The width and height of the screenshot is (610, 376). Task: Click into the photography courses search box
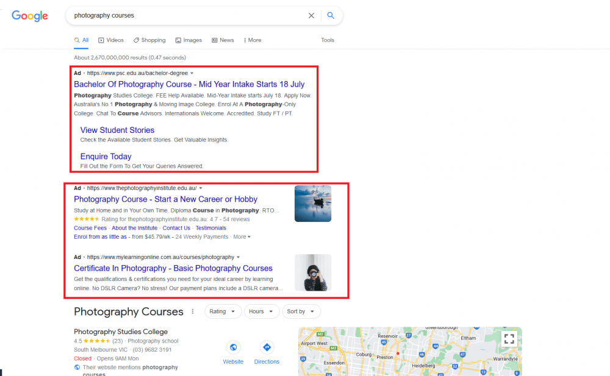[x=183, y=16]
